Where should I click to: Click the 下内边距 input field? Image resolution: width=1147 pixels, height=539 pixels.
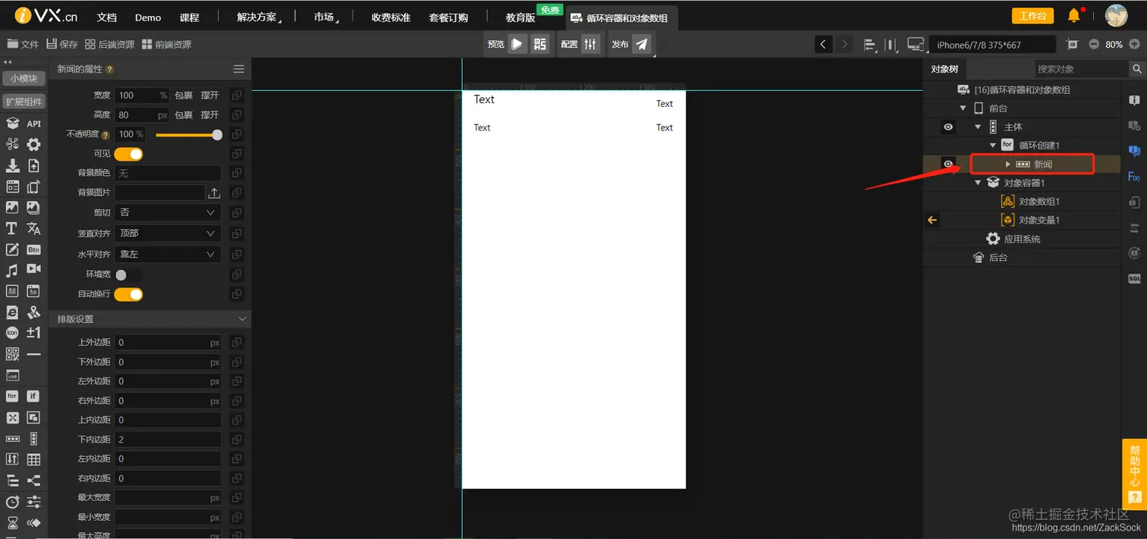168,440
